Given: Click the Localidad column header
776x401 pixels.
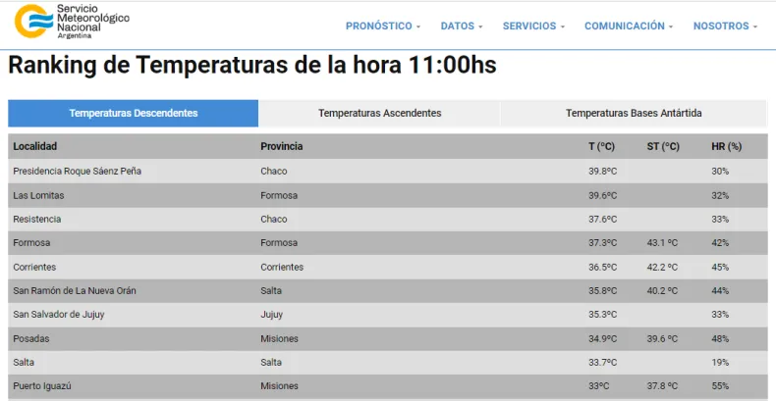Looking at the screenshot, I should coord(35,147).
